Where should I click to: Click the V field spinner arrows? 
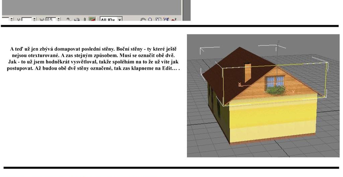click(x=35, y=19)
